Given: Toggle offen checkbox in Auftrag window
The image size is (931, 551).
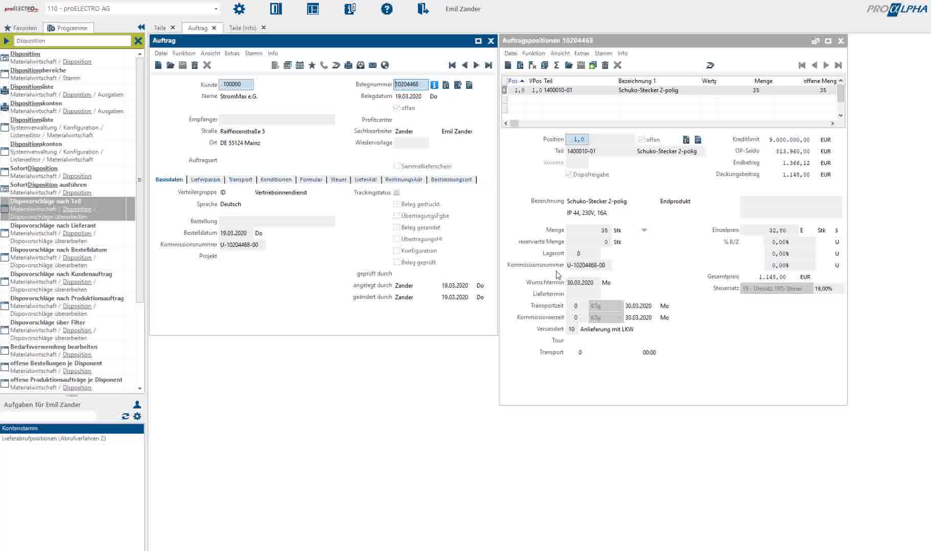Looking at the screenshot, I should (x=397, y=108).
